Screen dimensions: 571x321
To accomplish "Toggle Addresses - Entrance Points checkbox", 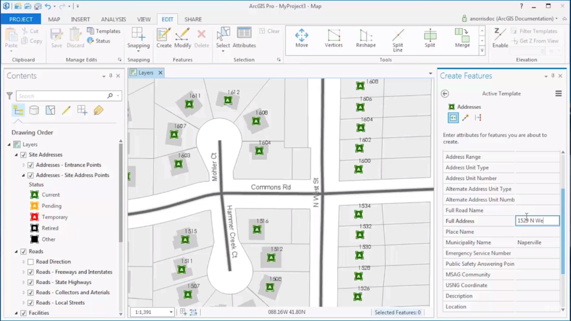I will (x=31, y=165).
